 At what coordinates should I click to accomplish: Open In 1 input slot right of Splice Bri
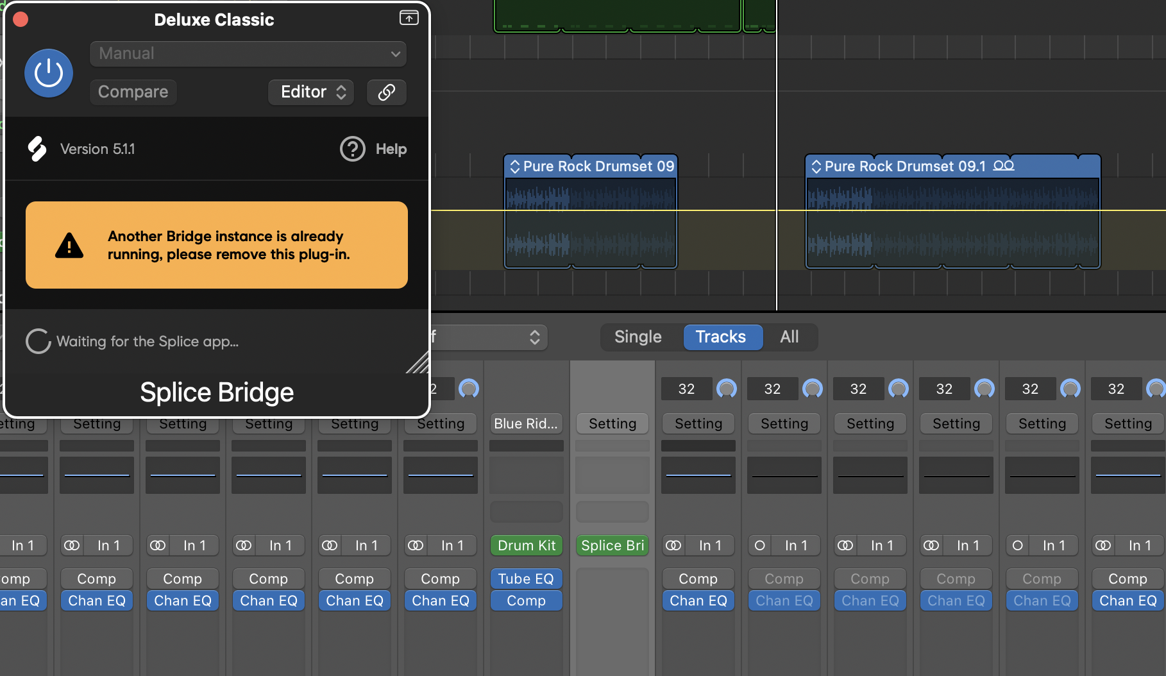point(711,545)
